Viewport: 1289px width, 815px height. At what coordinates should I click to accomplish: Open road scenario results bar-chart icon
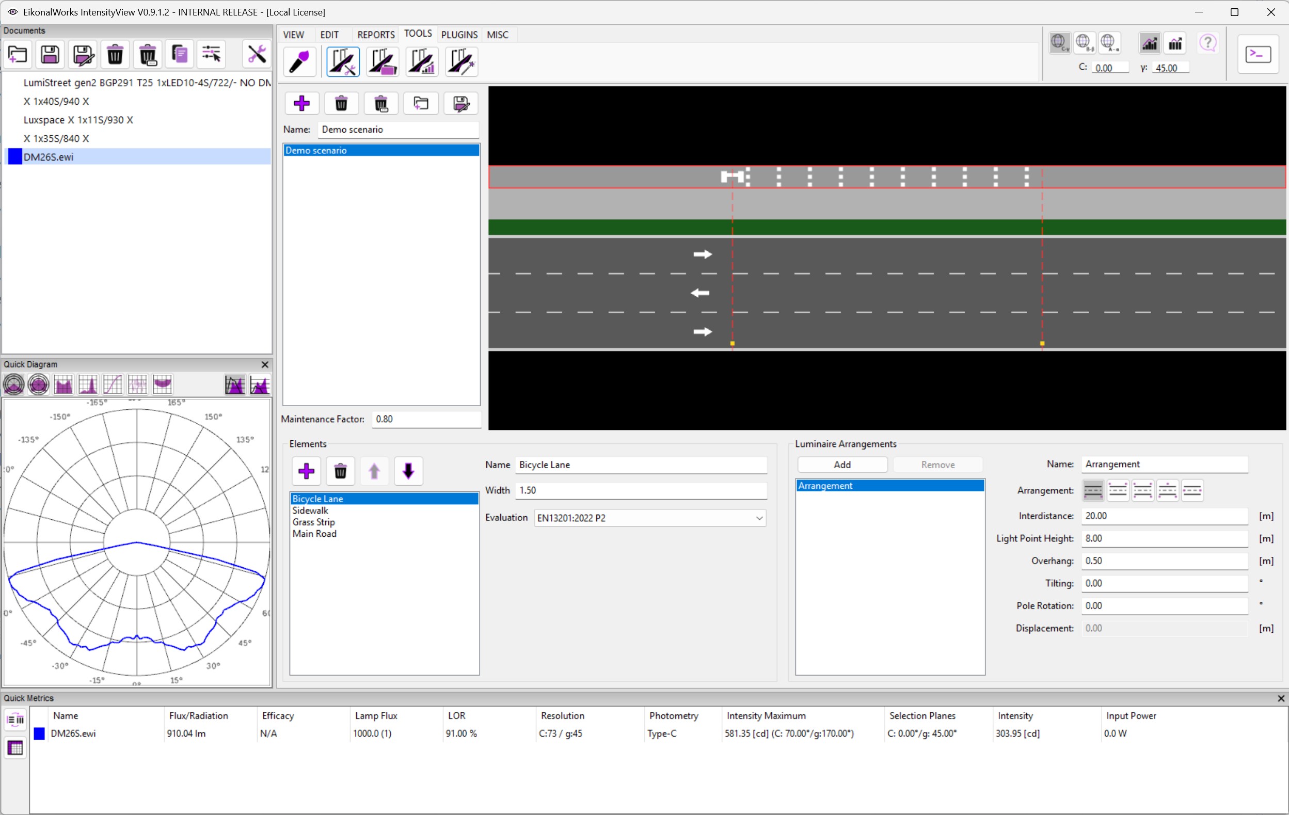click(422, 62)
